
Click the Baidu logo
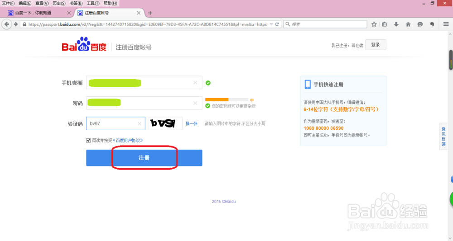tap(84, 44)
